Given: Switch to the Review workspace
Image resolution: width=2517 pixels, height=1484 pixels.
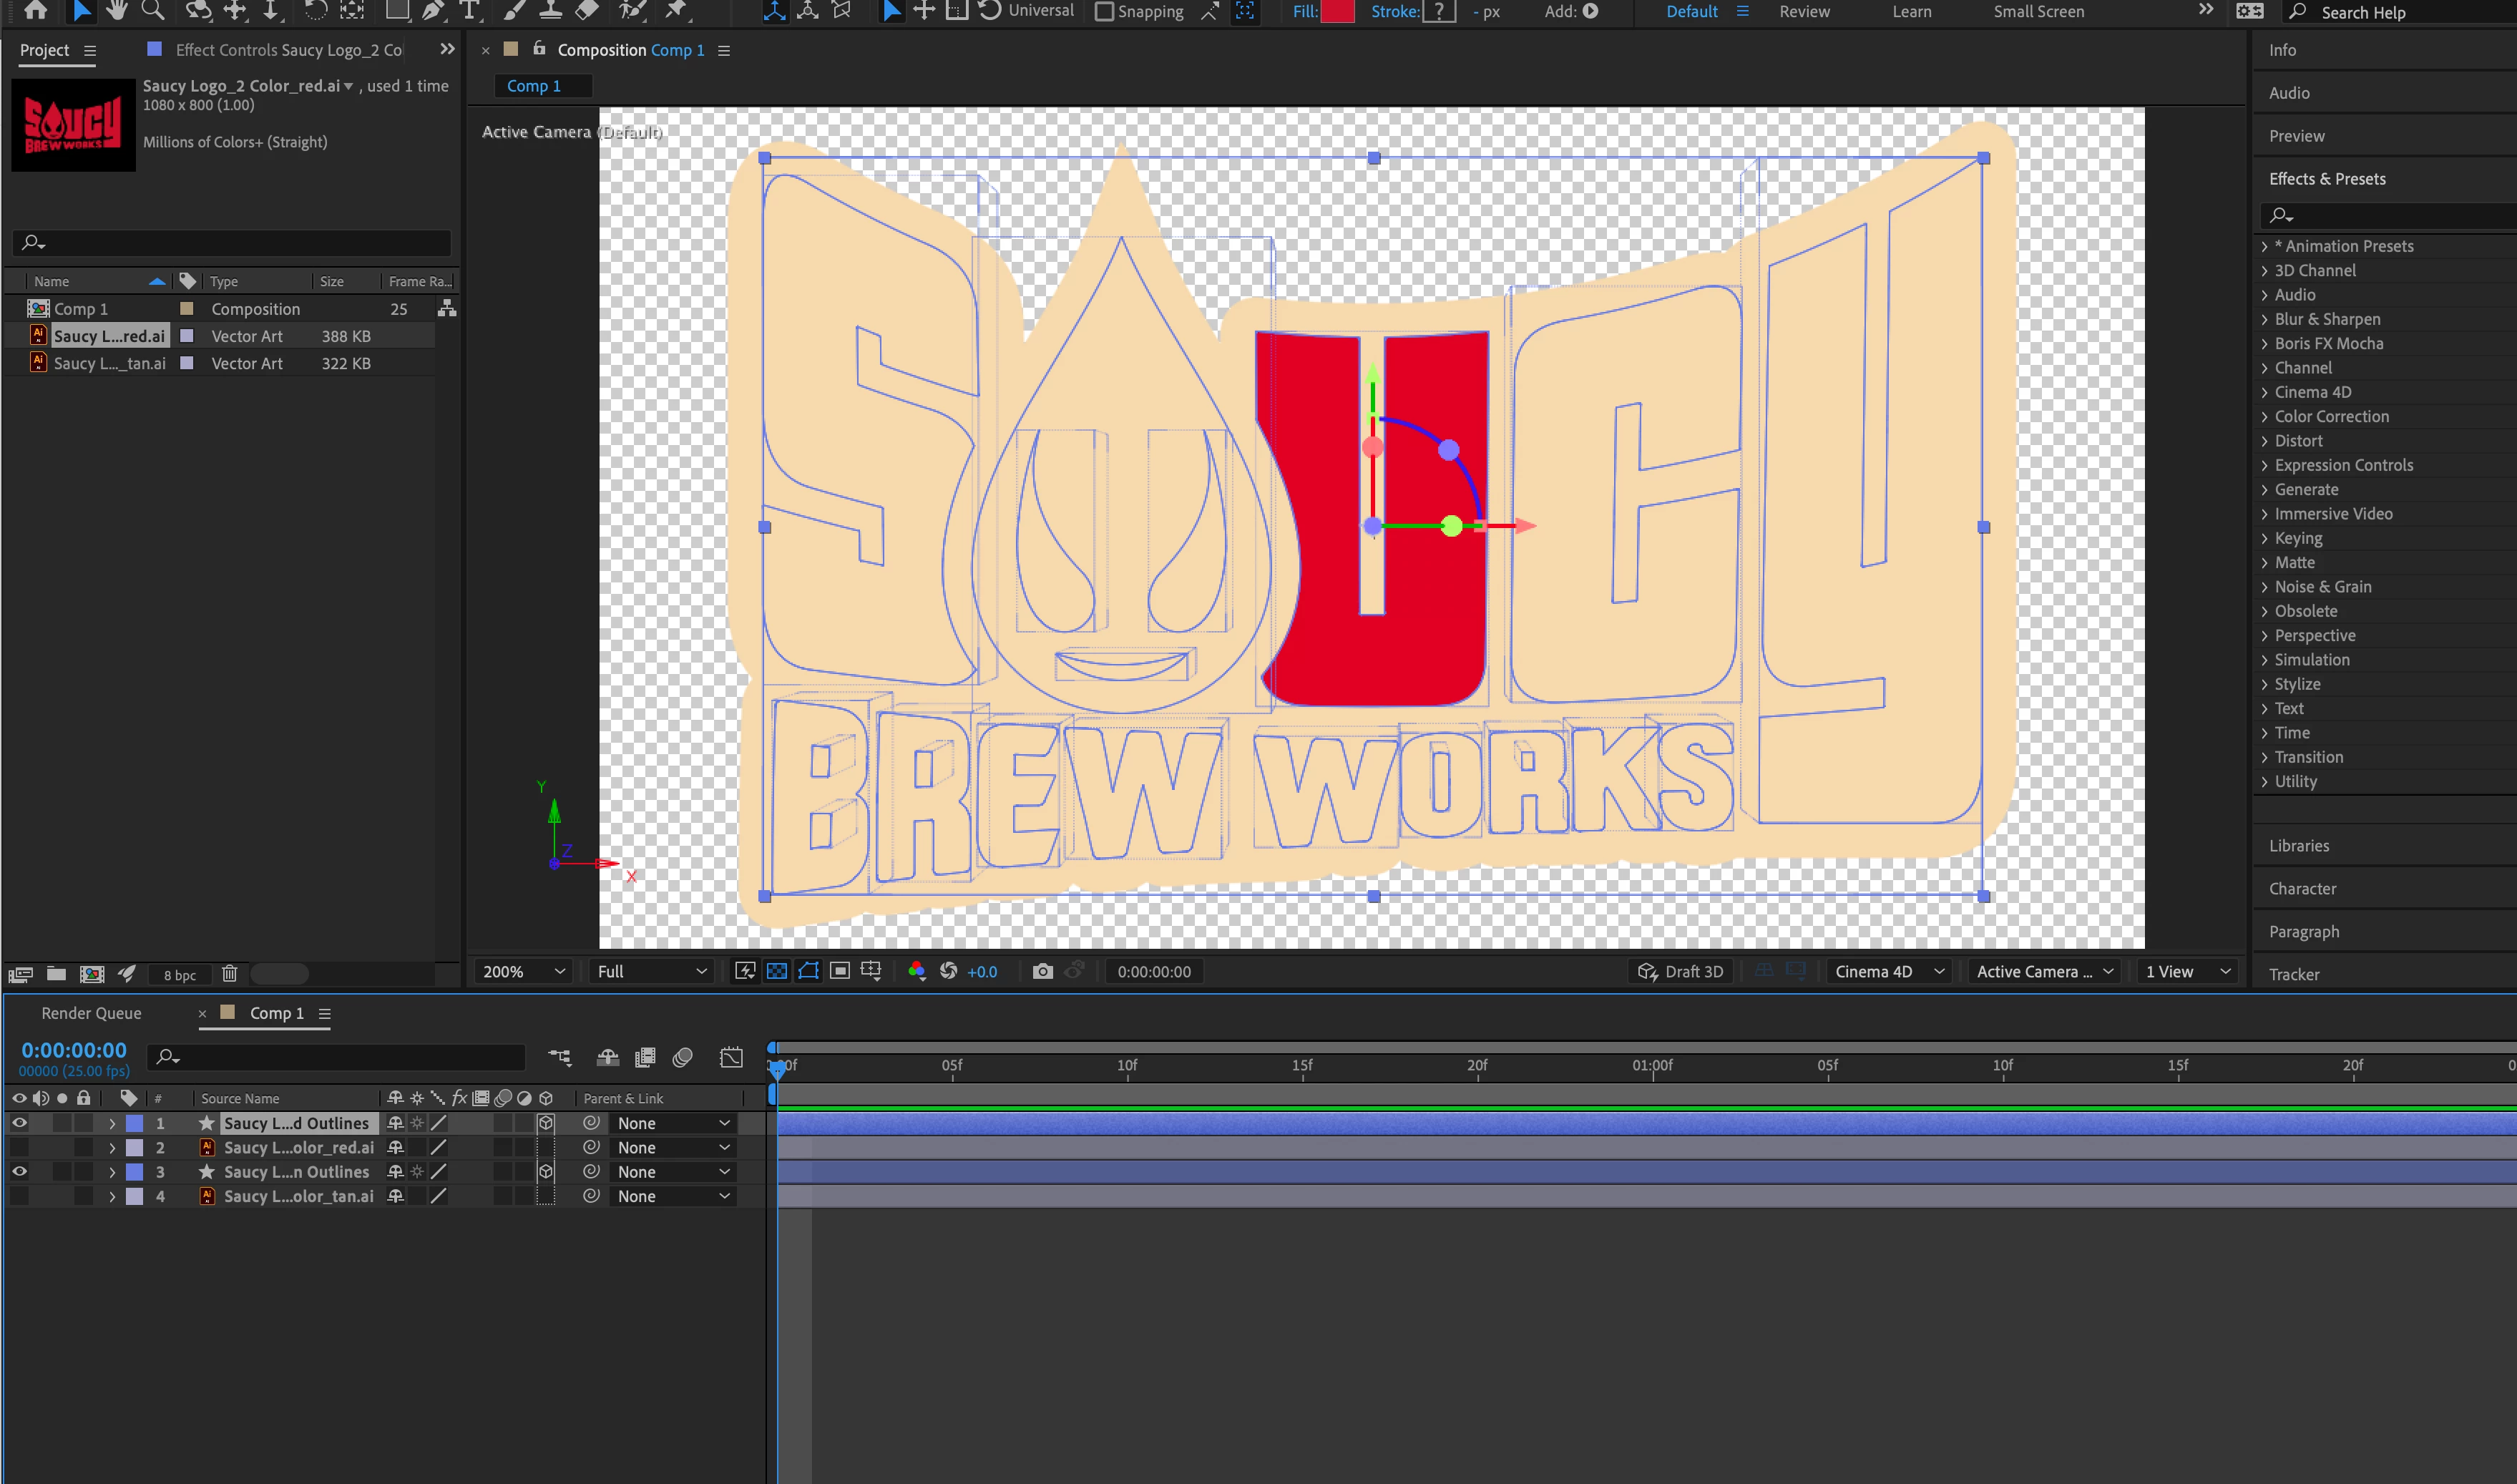Looking at the screenshot, I should click(x=1803, y=12).
